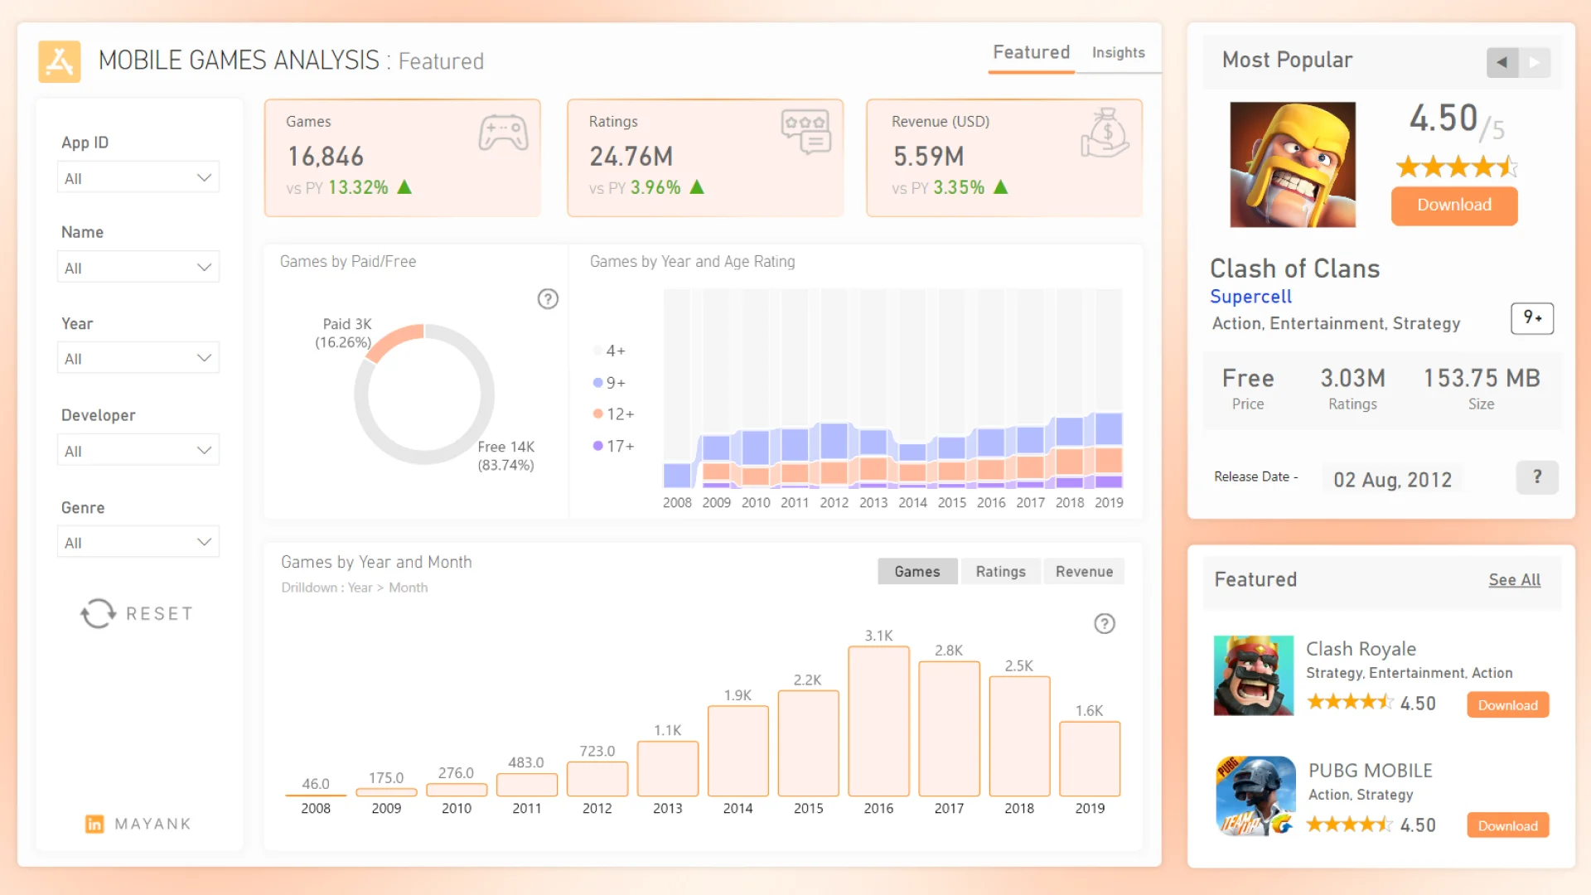
Task: Switch to the Insights tab
Action: click(x=1119, y=53)
